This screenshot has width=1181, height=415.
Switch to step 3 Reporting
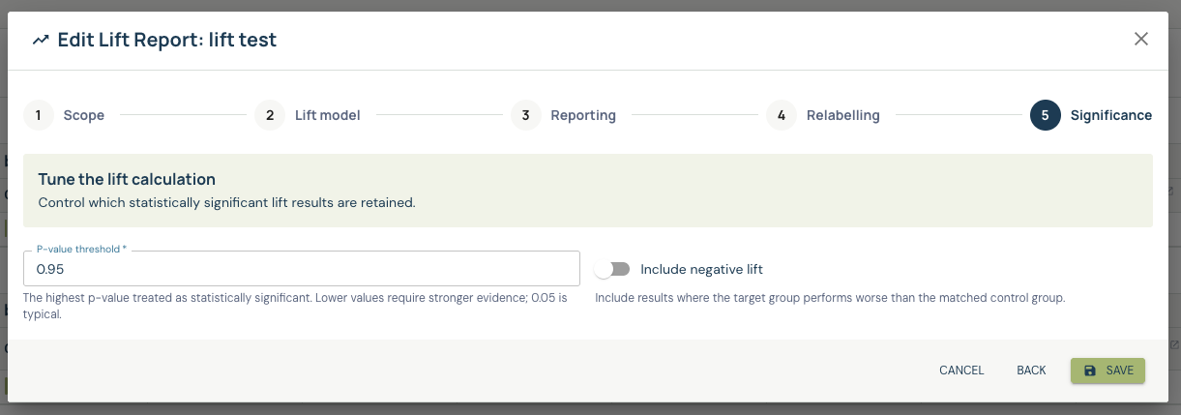point(563,115)
